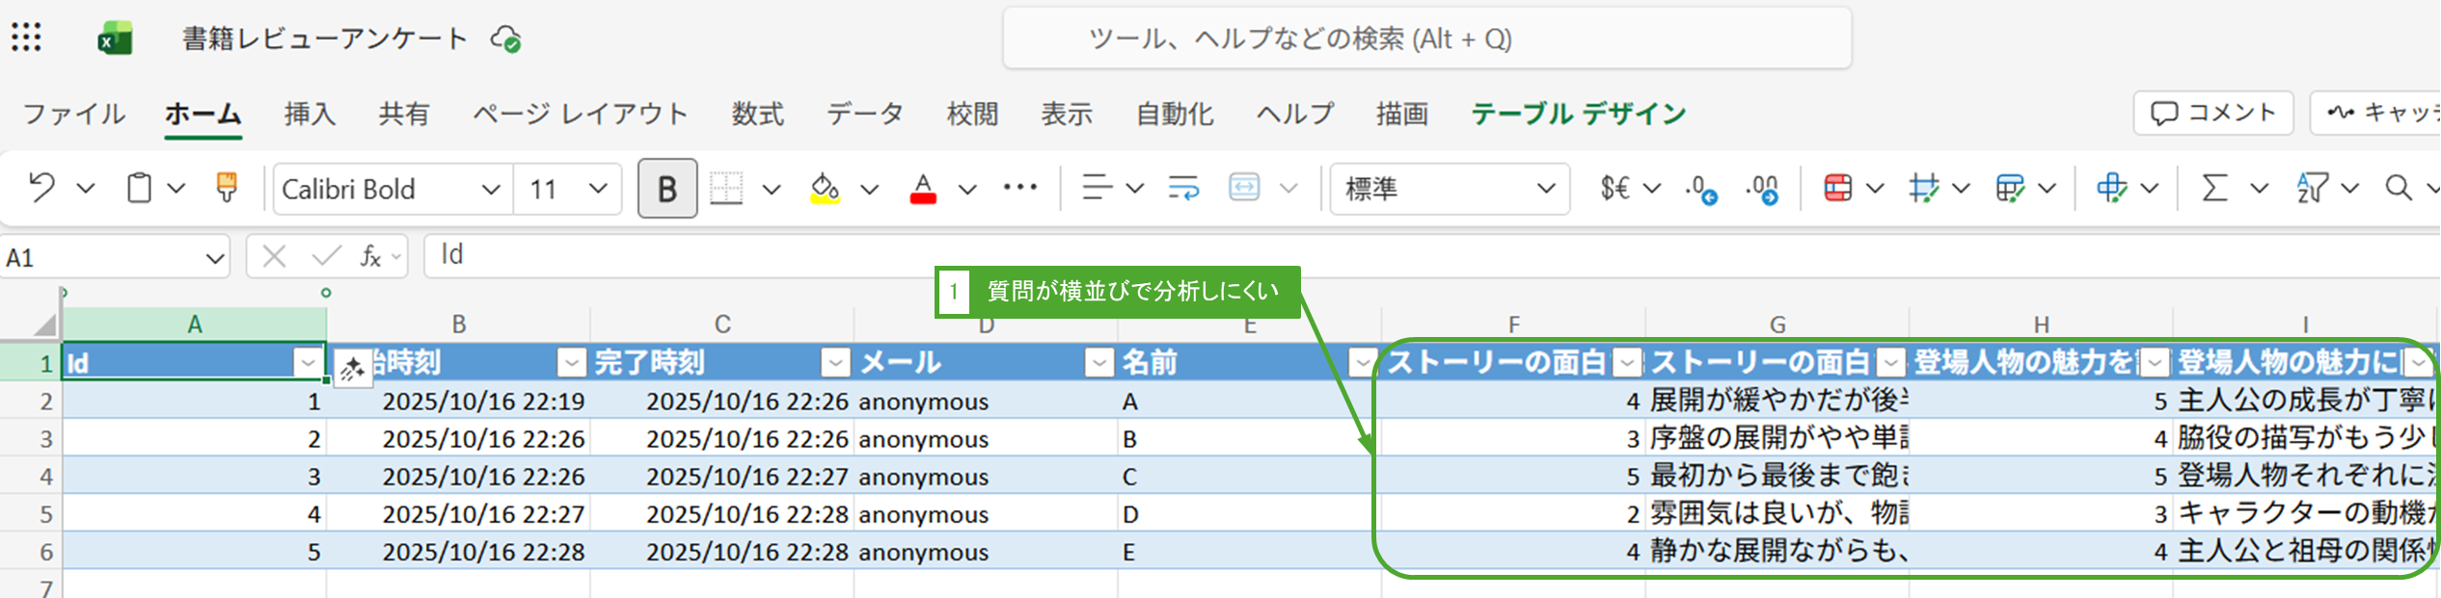The width and height of the screenshot is (2441, 598).
Task: Select the Format Painter brush icon
Action: 227,187
